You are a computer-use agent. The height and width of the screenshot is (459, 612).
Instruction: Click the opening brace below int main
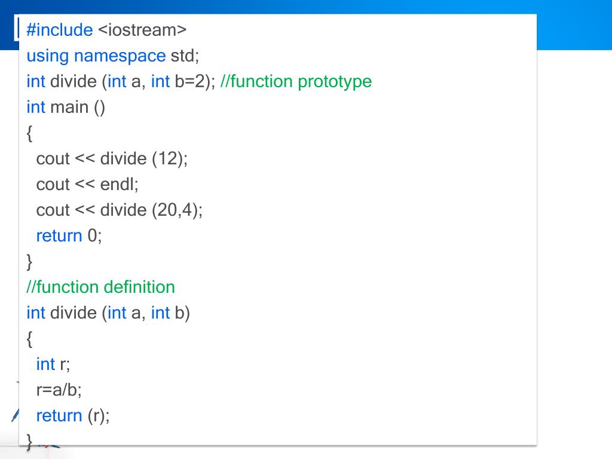pos(29,133)
